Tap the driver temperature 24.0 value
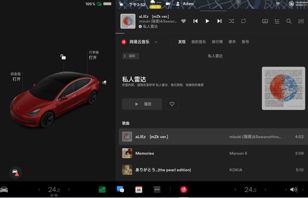Screen dimensions: 308x198 (54, 190)
